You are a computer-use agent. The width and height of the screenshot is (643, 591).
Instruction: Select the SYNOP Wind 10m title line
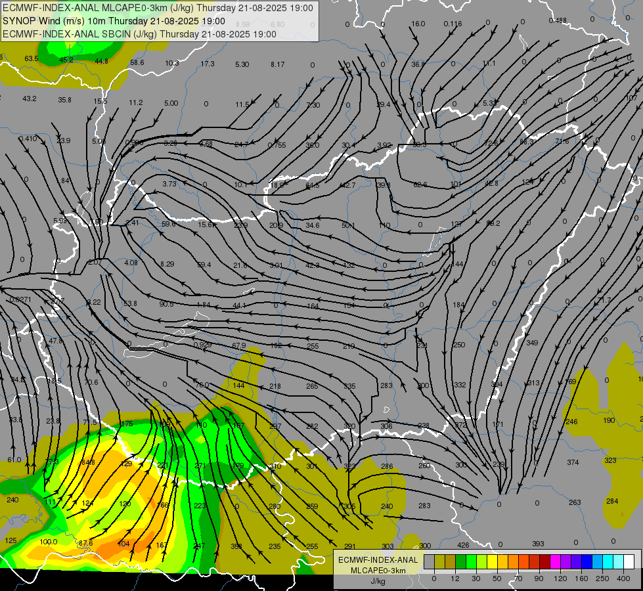[114, 21]
